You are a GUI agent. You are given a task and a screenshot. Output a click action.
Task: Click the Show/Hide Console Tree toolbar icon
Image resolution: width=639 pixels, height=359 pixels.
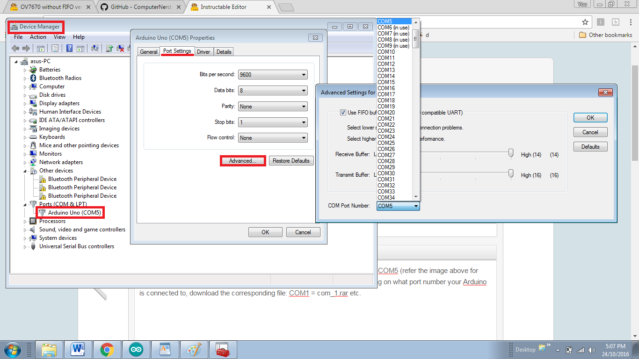point(41,48)
